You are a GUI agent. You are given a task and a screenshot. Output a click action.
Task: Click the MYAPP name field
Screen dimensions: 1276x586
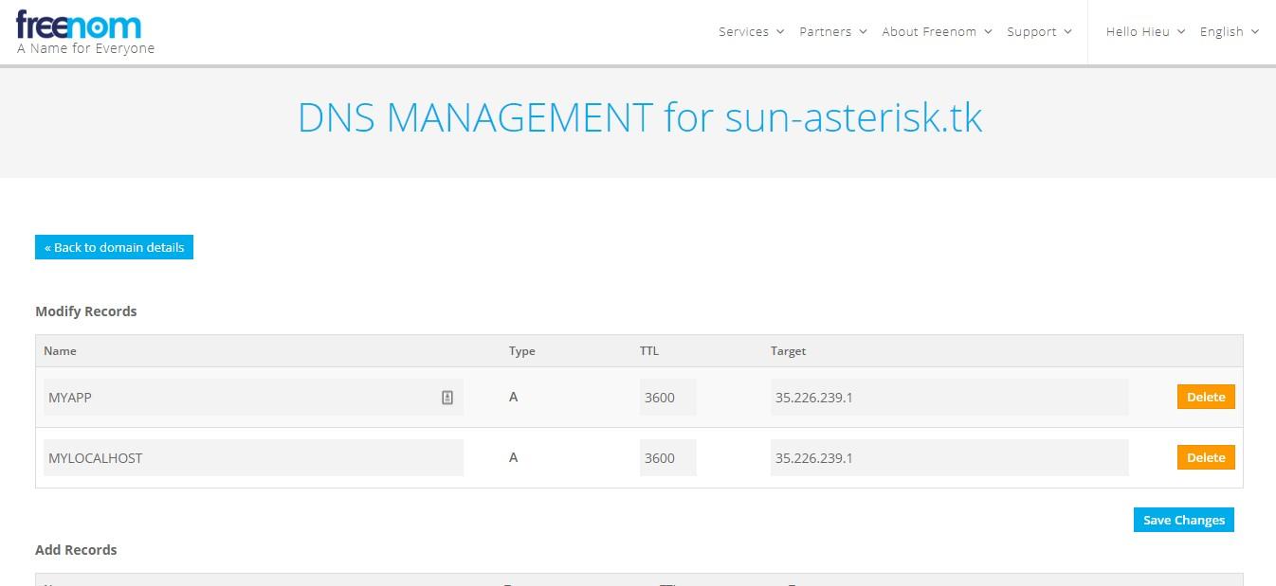[x=253, y=398]
